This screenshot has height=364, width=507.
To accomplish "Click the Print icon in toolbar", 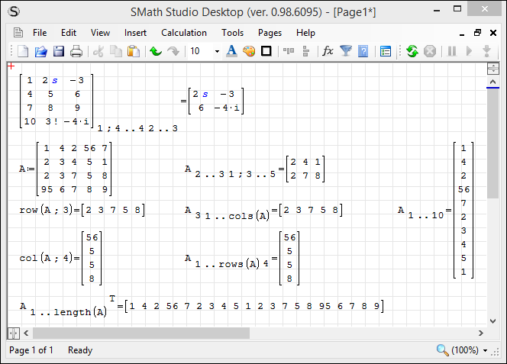I will 76,51.
